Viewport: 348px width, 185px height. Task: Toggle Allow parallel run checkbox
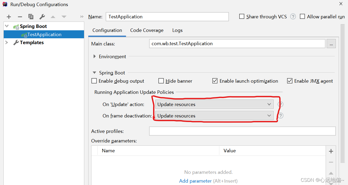[302, 16]
